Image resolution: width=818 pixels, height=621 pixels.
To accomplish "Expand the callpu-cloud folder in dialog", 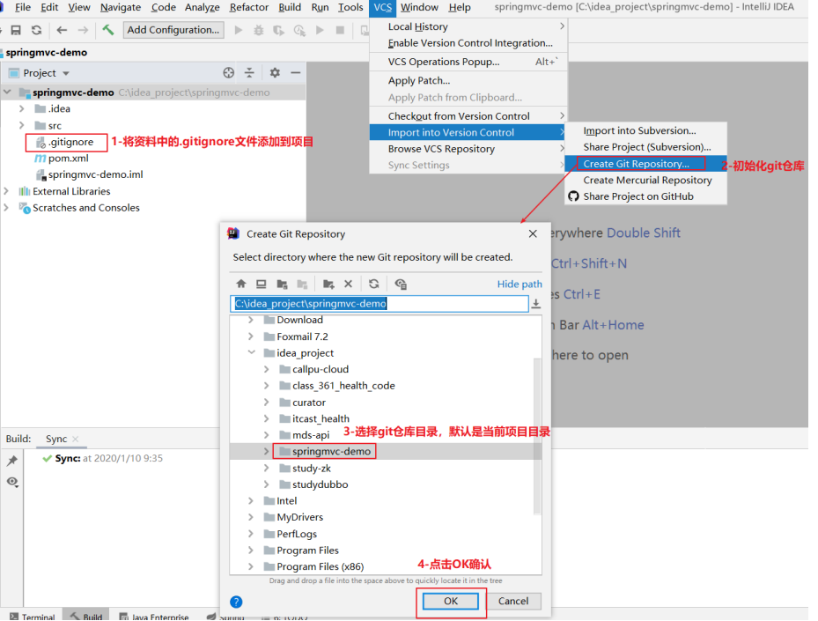I will pyautogui.click(x=267, y=369).
